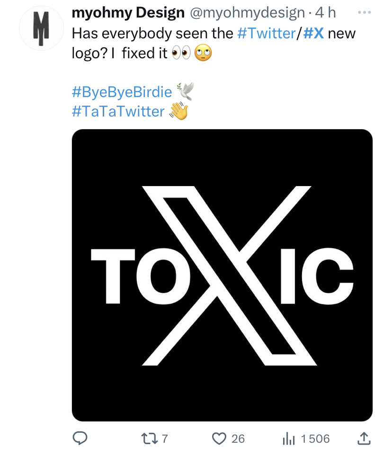392x455 pixels.
Task: Open the #Twitter hashtag link
Action: (267, 33)
